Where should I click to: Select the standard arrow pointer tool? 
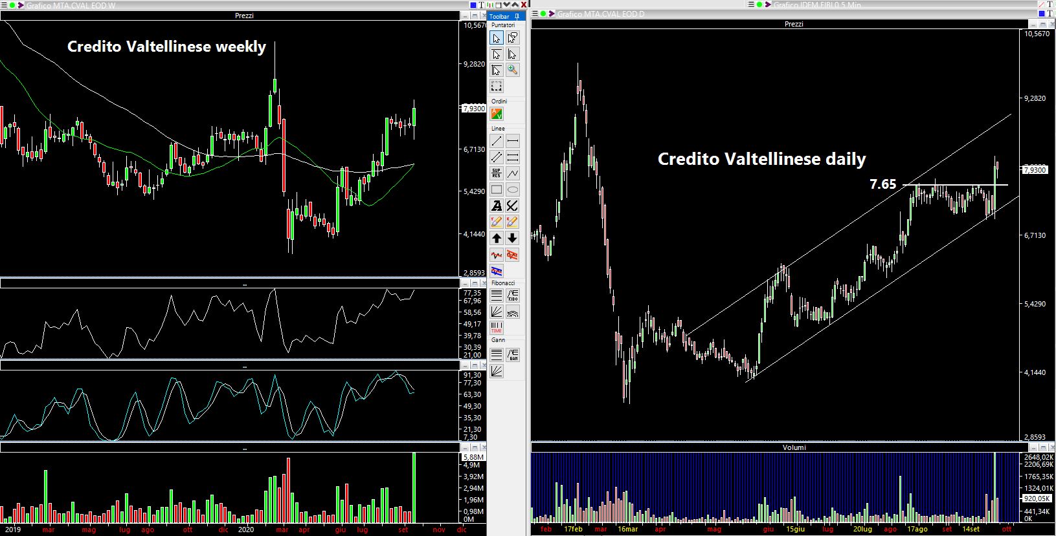(x=497, y=38)
